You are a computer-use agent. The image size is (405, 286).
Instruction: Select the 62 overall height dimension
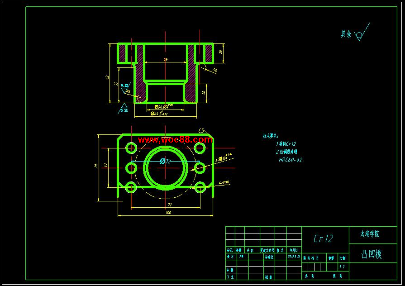point(107,77)
